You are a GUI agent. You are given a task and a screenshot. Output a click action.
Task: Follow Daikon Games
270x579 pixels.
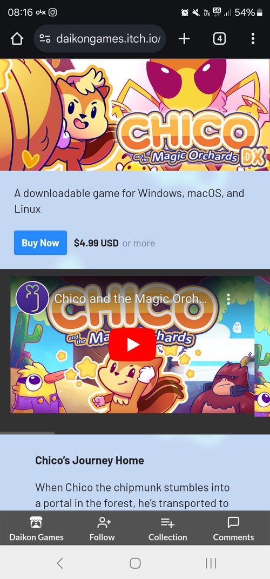(x=102, y=529)
